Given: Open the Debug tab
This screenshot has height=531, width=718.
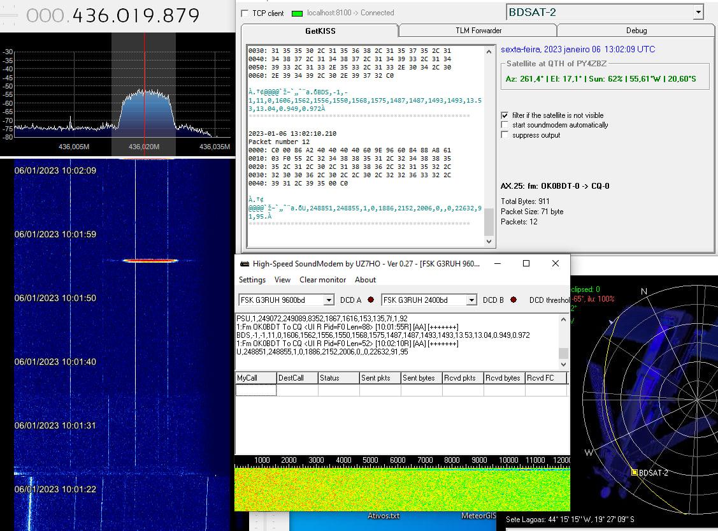Looking at the screenshot, I should 636,31.
